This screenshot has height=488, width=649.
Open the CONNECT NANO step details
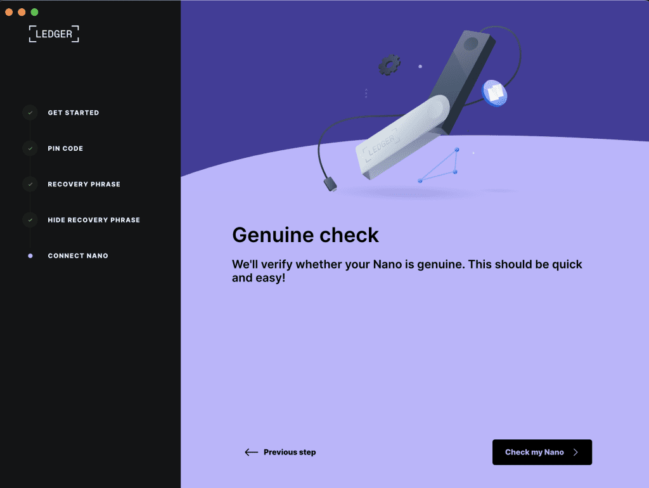tap(78, 255)
